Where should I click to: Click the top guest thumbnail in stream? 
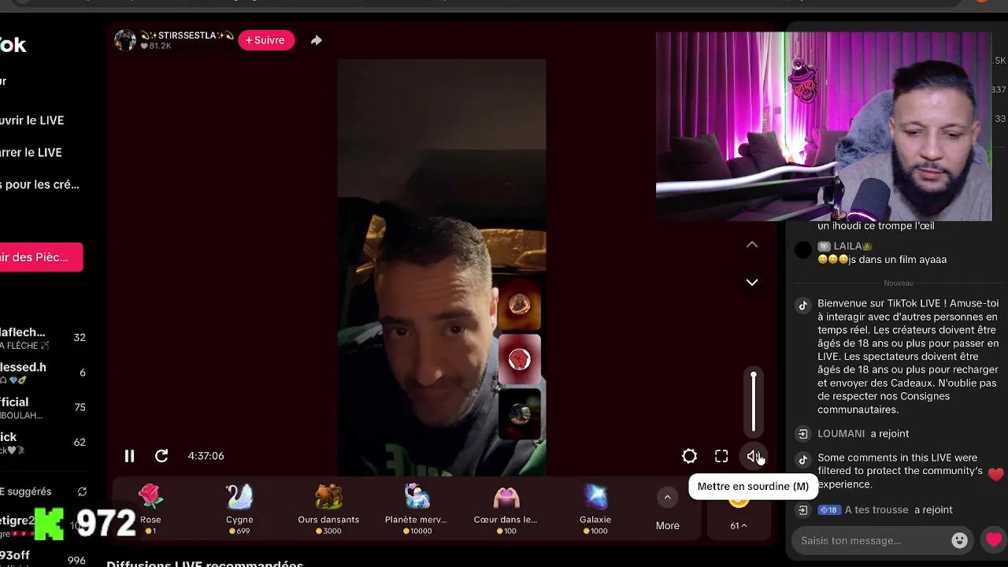tap(519, 305)
